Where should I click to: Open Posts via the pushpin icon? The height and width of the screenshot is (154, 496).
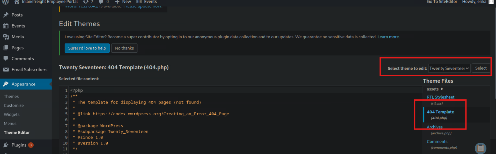pyautogui.click(x=6, y=15)
